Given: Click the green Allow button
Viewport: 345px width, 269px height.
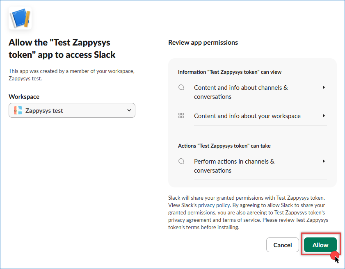Looking at the screenshot, I should pyautogui.click(x=320, y=245).
